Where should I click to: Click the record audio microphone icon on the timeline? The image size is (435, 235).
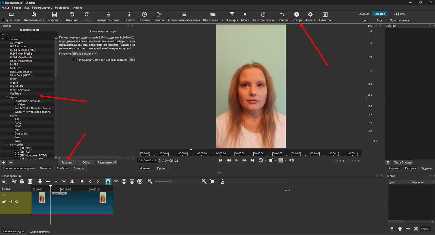tap(222, 181)
